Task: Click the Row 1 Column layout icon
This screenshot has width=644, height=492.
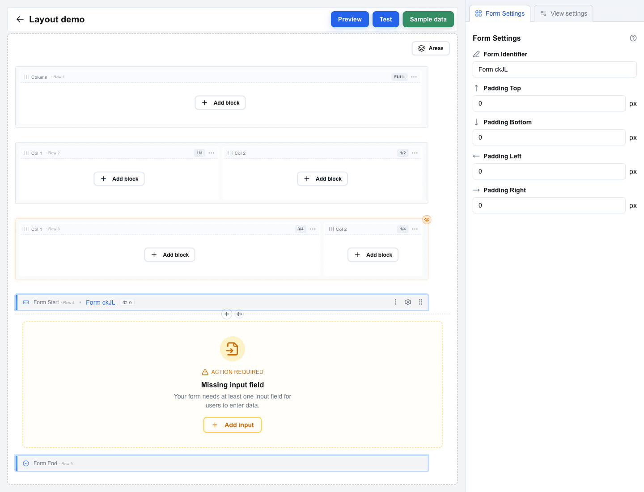Action: pyautogui.click(x=27, y=77)
